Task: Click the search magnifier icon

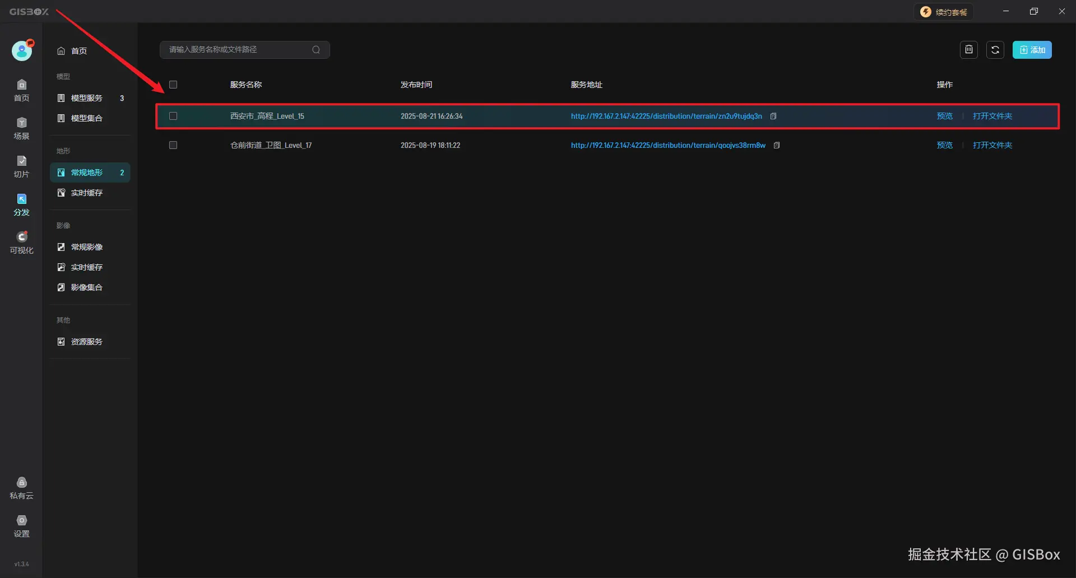Action: click(x=316, y=50)
